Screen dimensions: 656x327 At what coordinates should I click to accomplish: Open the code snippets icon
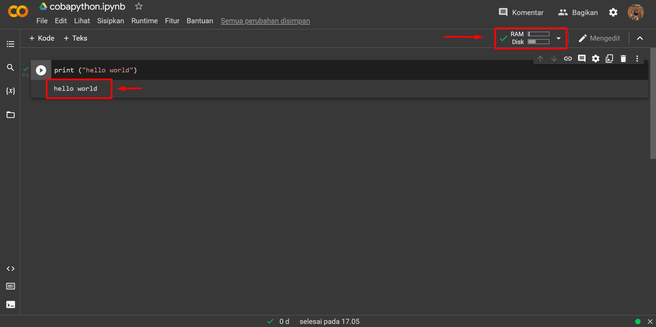pyautogui.click(x=10, y=269)
